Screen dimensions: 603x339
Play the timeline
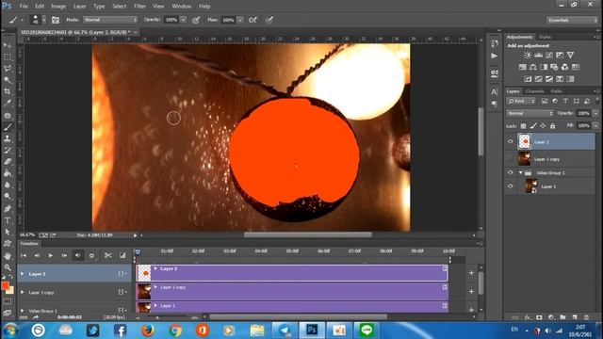[50, 255]
